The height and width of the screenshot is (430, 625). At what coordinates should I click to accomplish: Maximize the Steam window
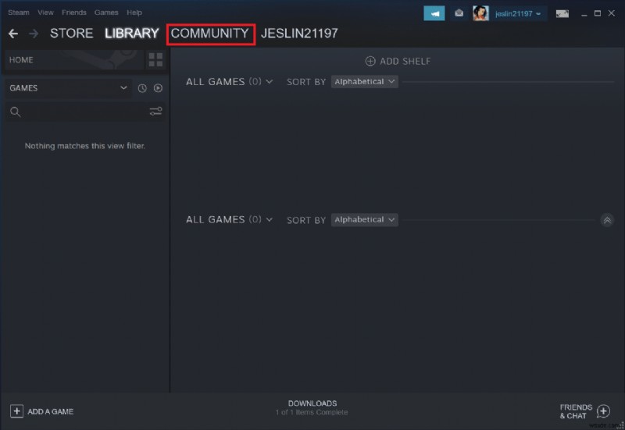[x=598, y=13]
